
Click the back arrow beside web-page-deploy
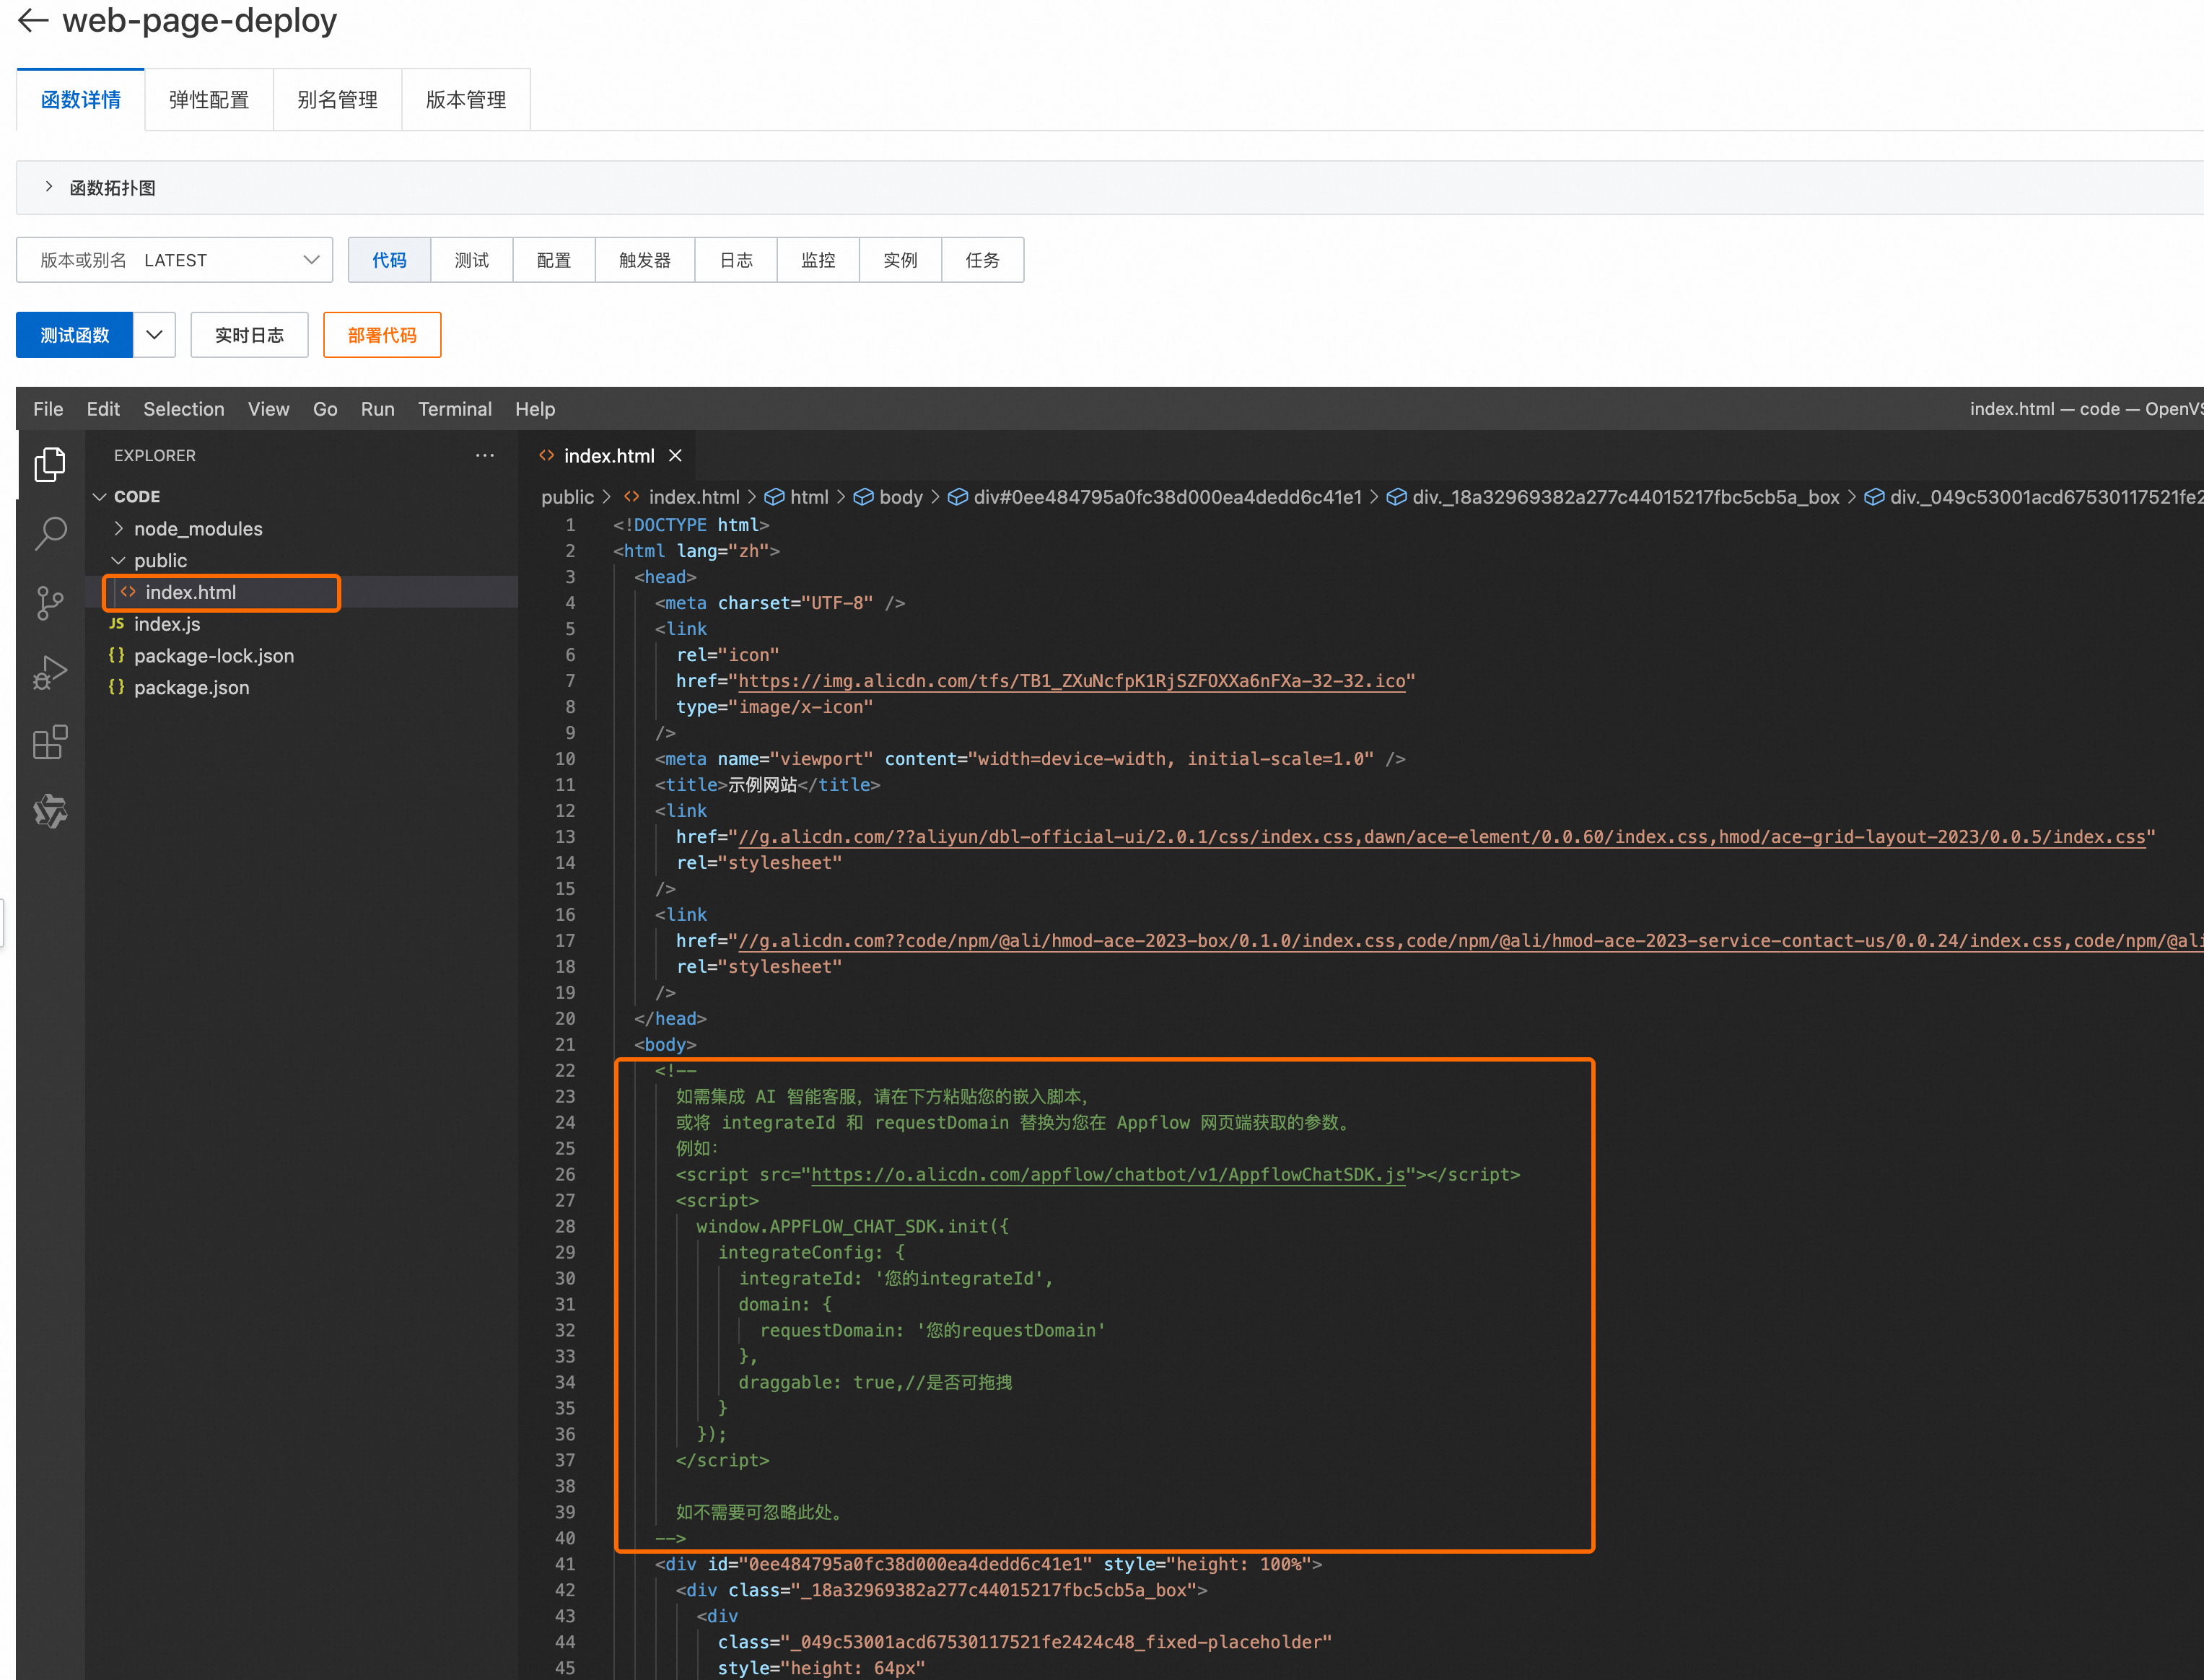point(33,20)
